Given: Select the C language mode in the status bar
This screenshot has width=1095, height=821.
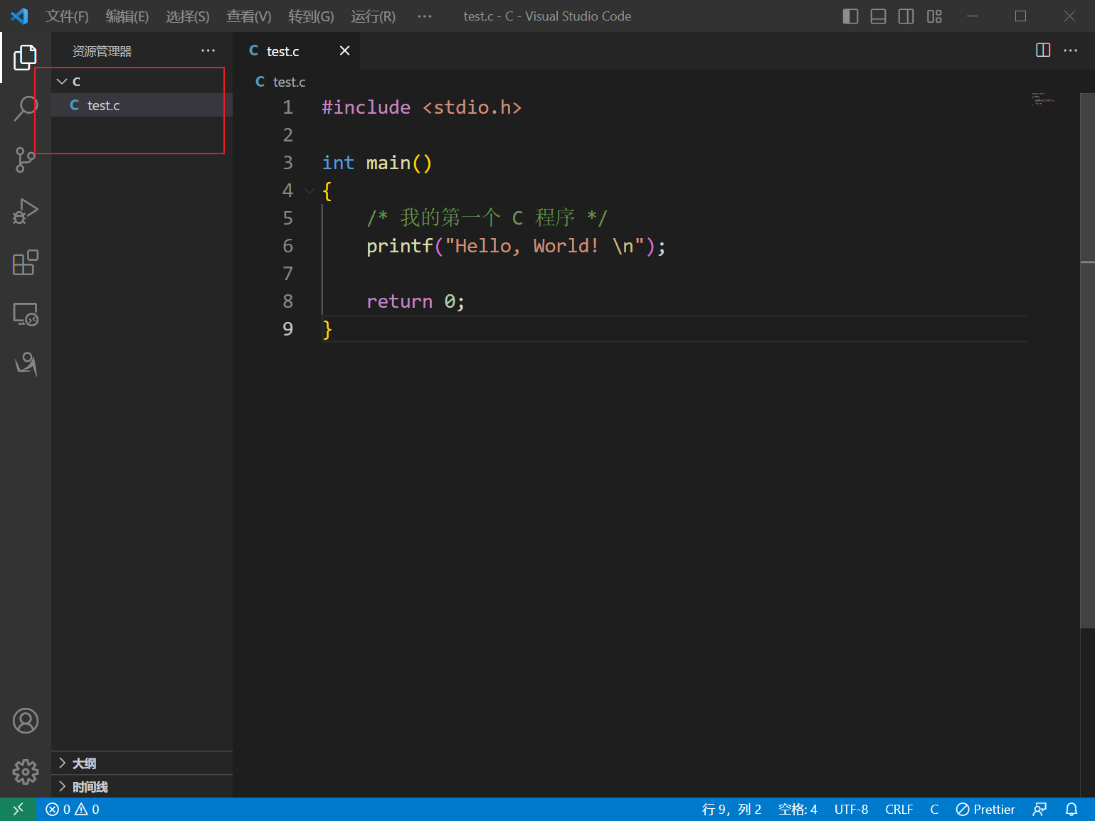Looking at the screenshot, I should (934, 809).
